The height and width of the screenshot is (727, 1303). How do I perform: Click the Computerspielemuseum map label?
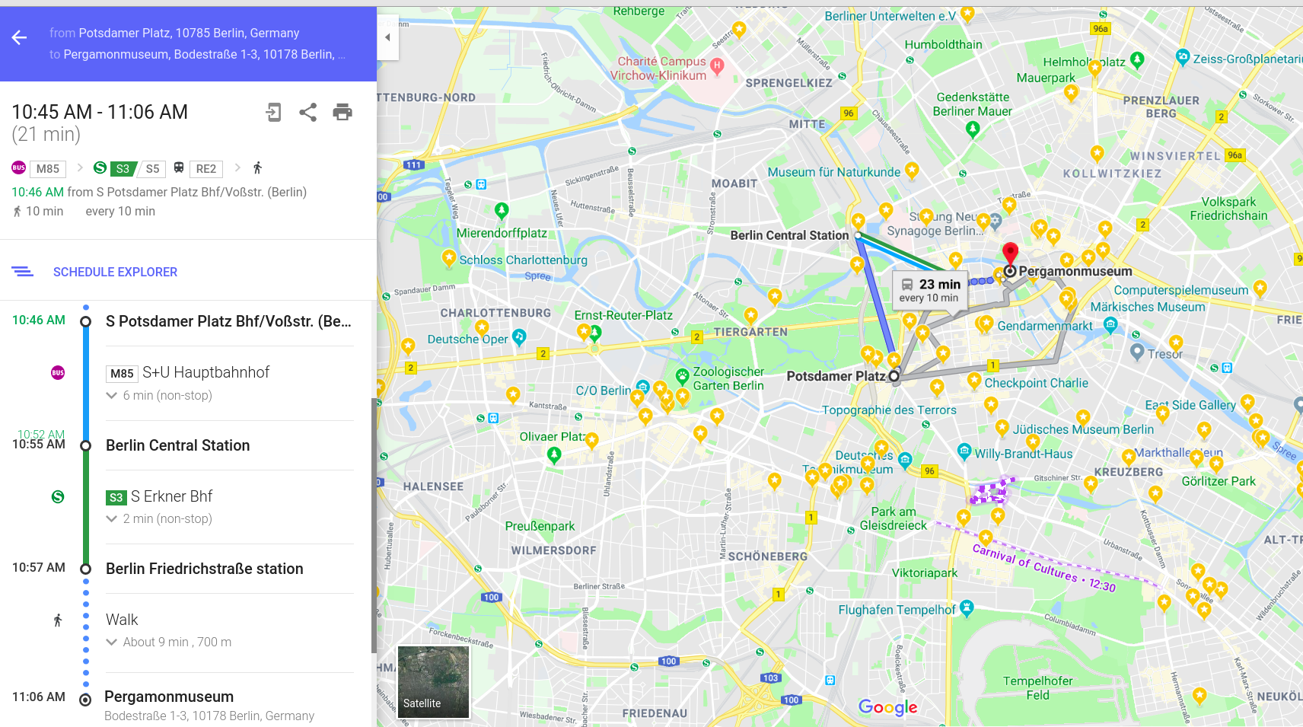point(1181,290)
